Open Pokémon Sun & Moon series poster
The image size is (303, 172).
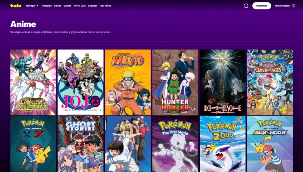coord(270,144)
